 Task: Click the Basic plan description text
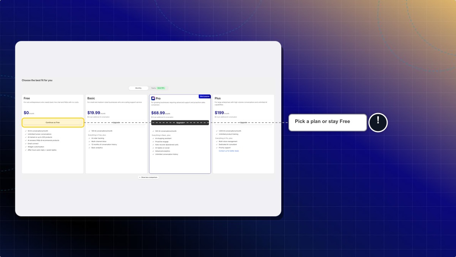pos(114,102)
